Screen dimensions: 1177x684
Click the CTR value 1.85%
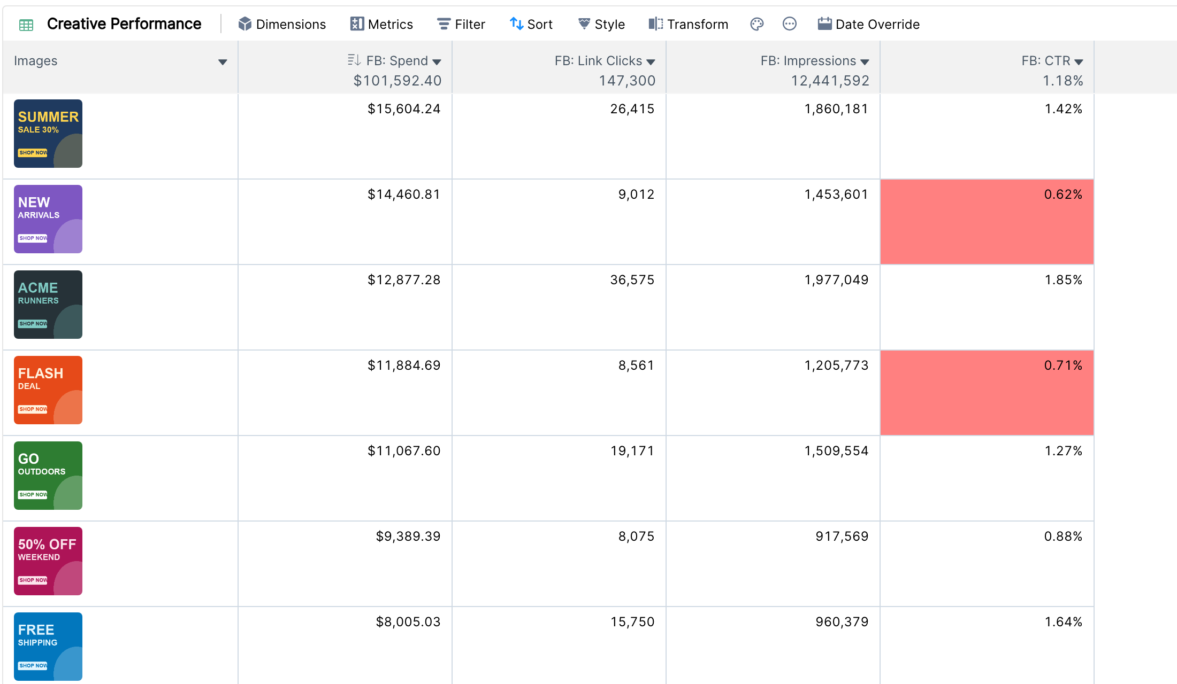1064,280
